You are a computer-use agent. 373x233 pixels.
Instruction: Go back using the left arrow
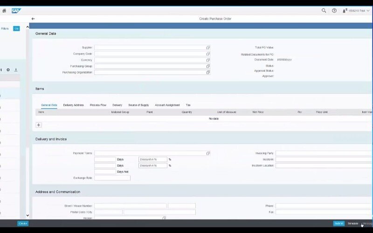point(33,19)
